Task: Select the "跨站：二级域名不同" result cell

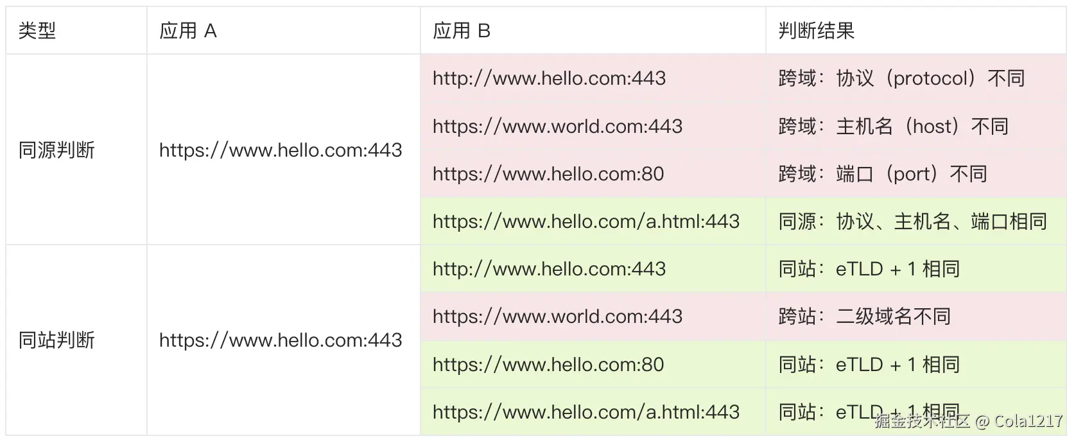Action: point(864,317)
